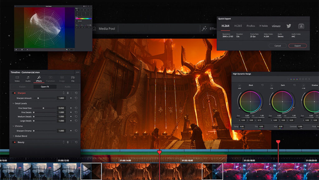Reorder Beauty effect with up-down arrows
The image size is (319, 180).
[x=64, y=142]
